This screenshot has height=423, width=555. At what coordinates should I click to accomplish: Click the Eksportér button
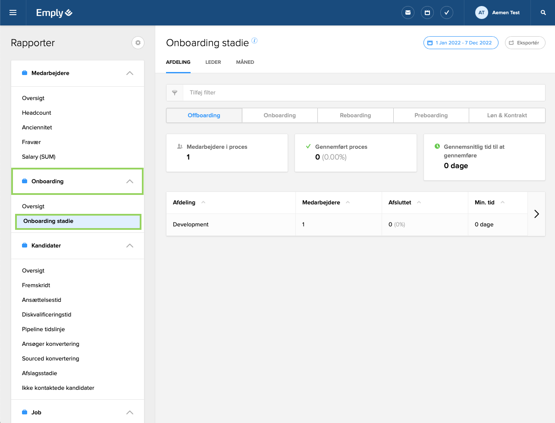[525, 43]
